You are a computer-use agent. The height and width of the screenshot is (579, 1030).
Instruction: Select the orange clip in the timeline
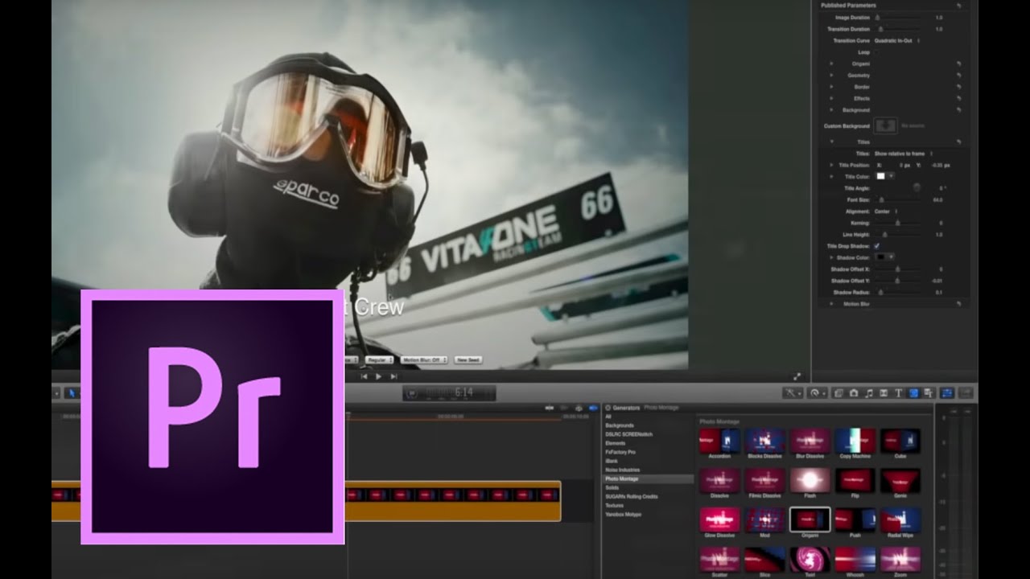pyautogui.click(x=452, y=501)
